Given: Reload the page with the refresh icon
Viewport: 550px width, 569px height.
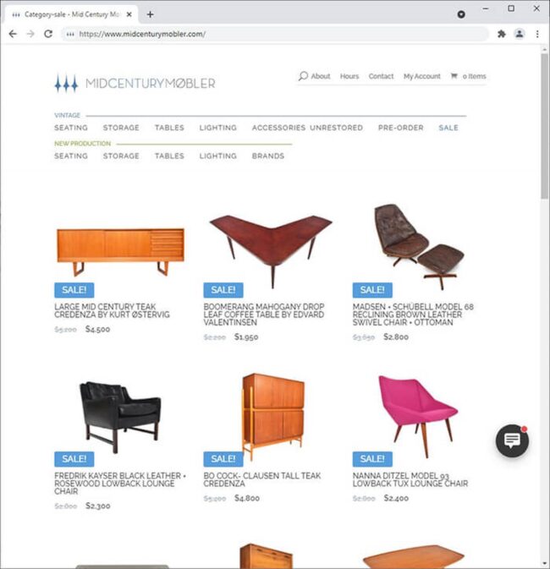Looking at the screenshot, I should click(48, 34).
